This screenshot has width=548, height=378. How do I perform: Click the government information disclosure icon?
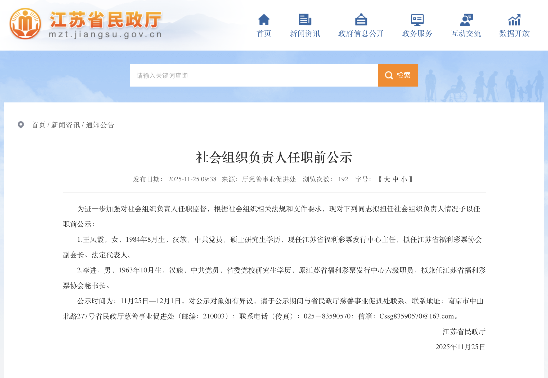[x=361, y=20]
